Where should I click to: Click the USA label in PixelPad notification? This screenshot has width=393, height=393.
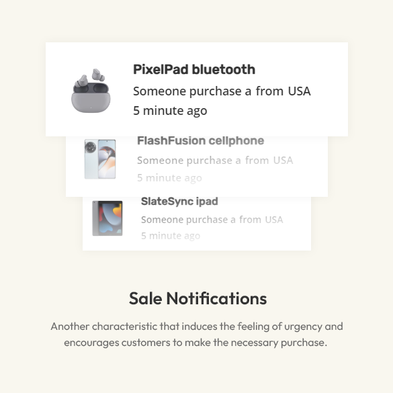tap(299, 91)
